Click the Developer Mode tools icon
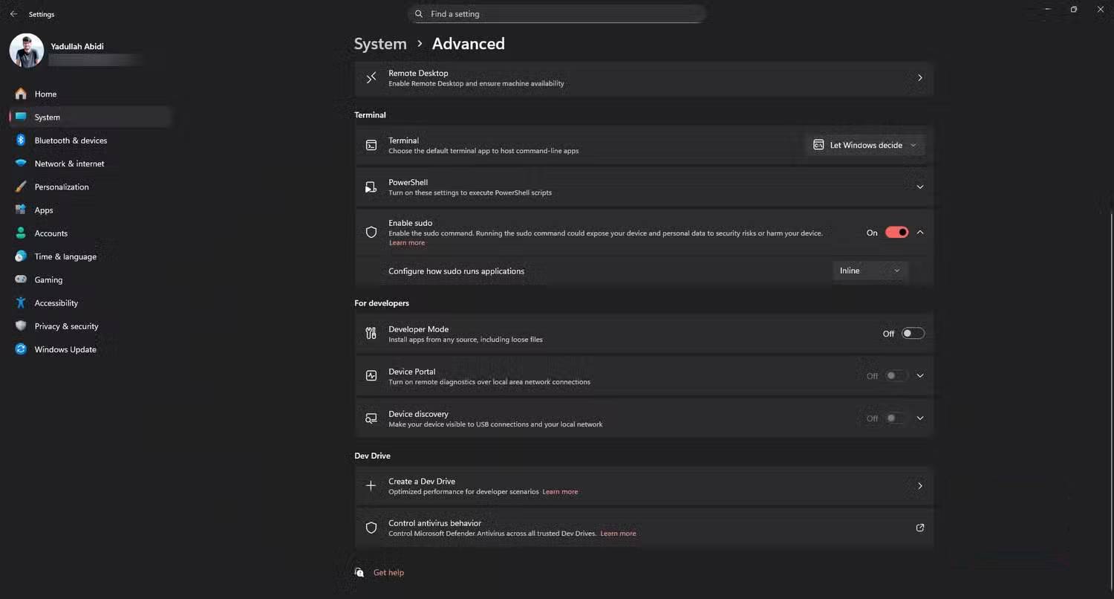The height and width of the screenshot is (599, 1114). [x=371, y=334]
